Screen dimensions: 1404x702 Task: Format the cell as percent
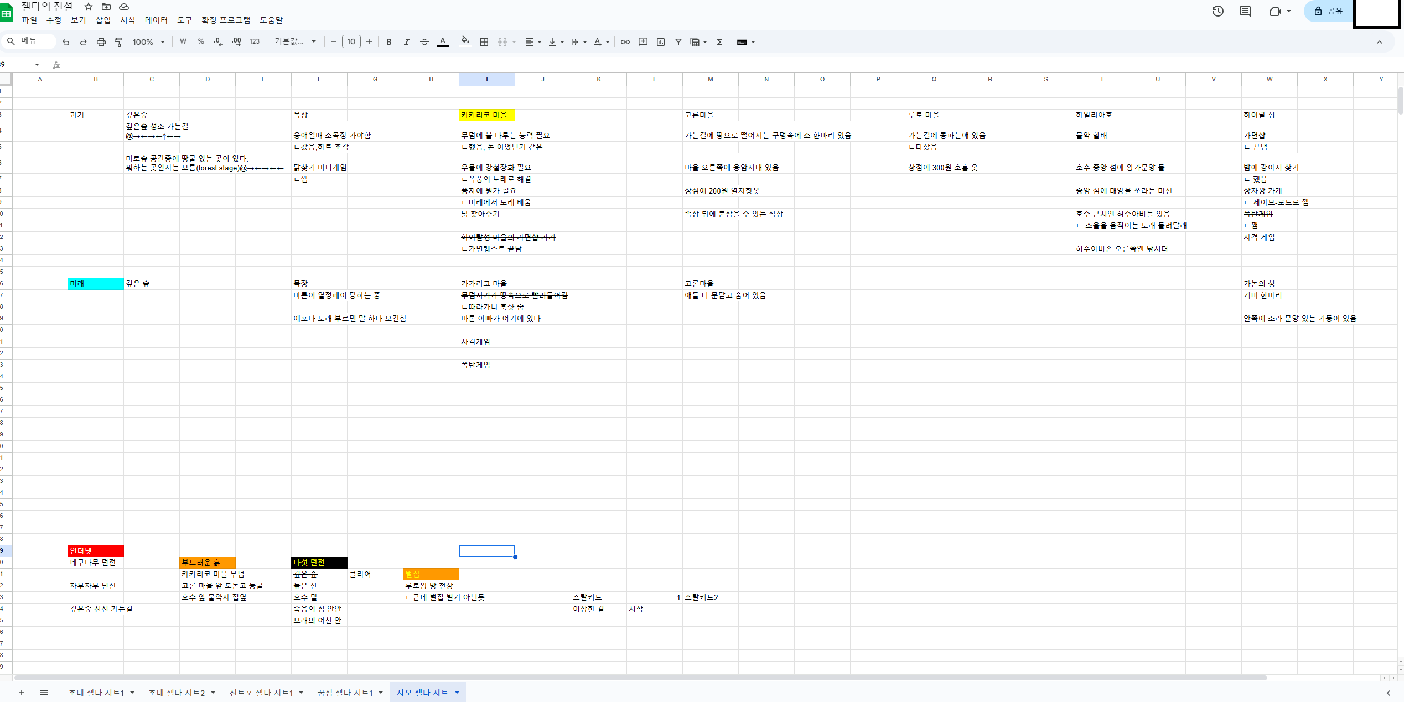(x=201, y=42)
